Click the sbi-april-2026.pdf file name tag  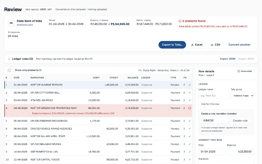[39, 10]
